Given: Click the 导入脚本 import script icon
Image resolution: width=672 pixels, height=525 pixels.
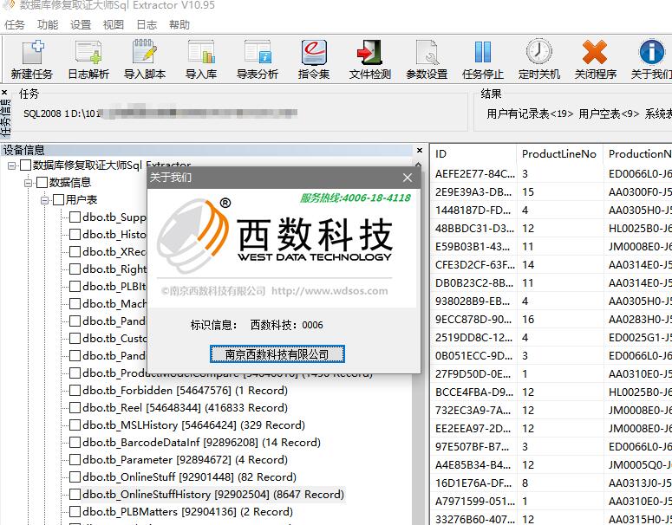Looking at the screenshot, I should [145, 59].
